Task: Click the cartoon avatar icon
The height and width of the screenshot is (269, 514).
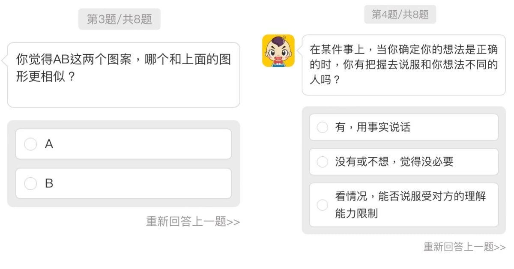Action: coord(278,51)
